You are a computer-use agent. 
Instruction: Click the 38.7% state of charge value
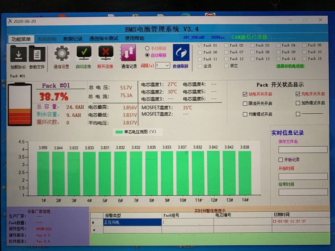[54, 97]
